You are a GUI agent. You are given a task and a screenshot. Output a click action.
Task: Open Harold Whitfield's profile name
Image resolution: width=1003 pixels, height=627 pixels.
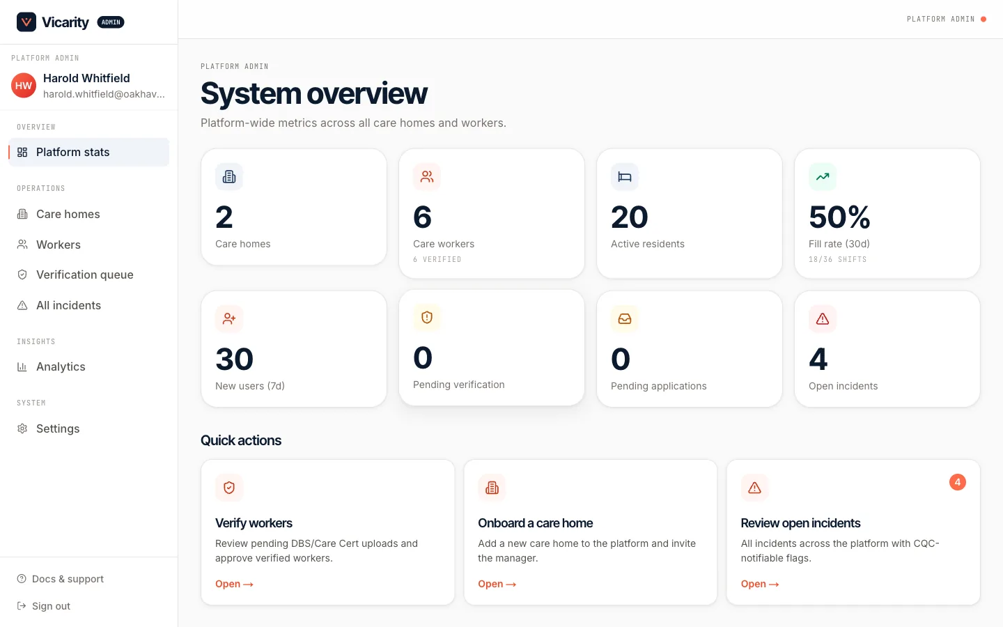(86, 78)
